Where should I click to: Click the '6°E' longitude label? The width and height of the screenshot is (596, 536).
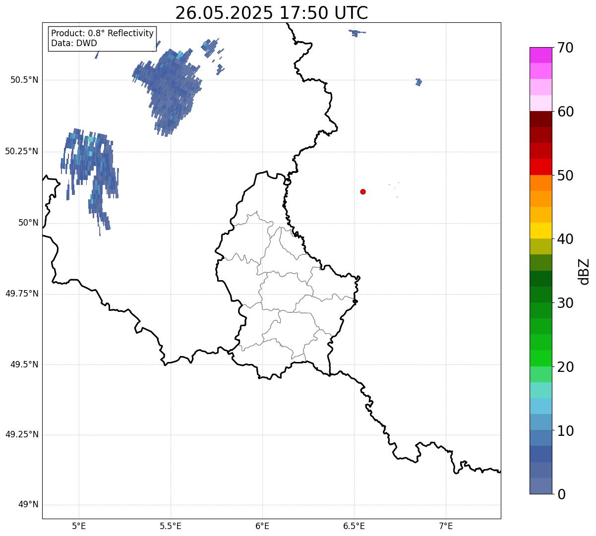262,526
